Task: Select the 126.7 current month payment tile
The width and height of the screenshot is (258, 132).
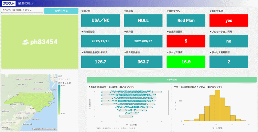Action: tap(100, 62)
